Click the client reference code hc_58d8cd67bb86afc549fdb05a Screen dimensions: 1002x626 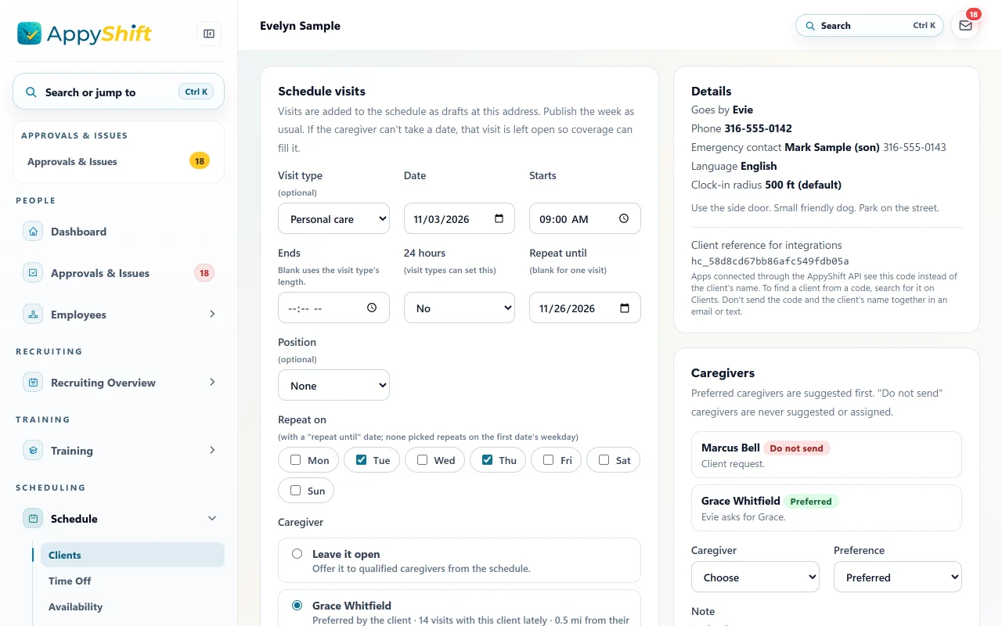pyautogui.click(x=770, y=261)
